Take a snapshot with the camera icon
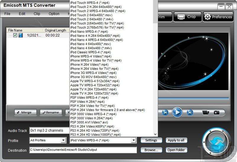The image size is (237, 162). [x=216, y=113]
